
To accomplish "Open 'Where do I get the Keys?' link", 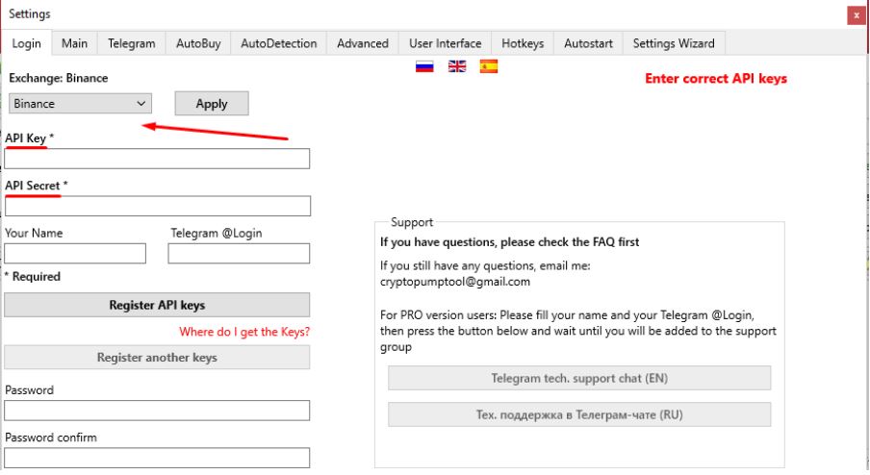I will [244, 332].
